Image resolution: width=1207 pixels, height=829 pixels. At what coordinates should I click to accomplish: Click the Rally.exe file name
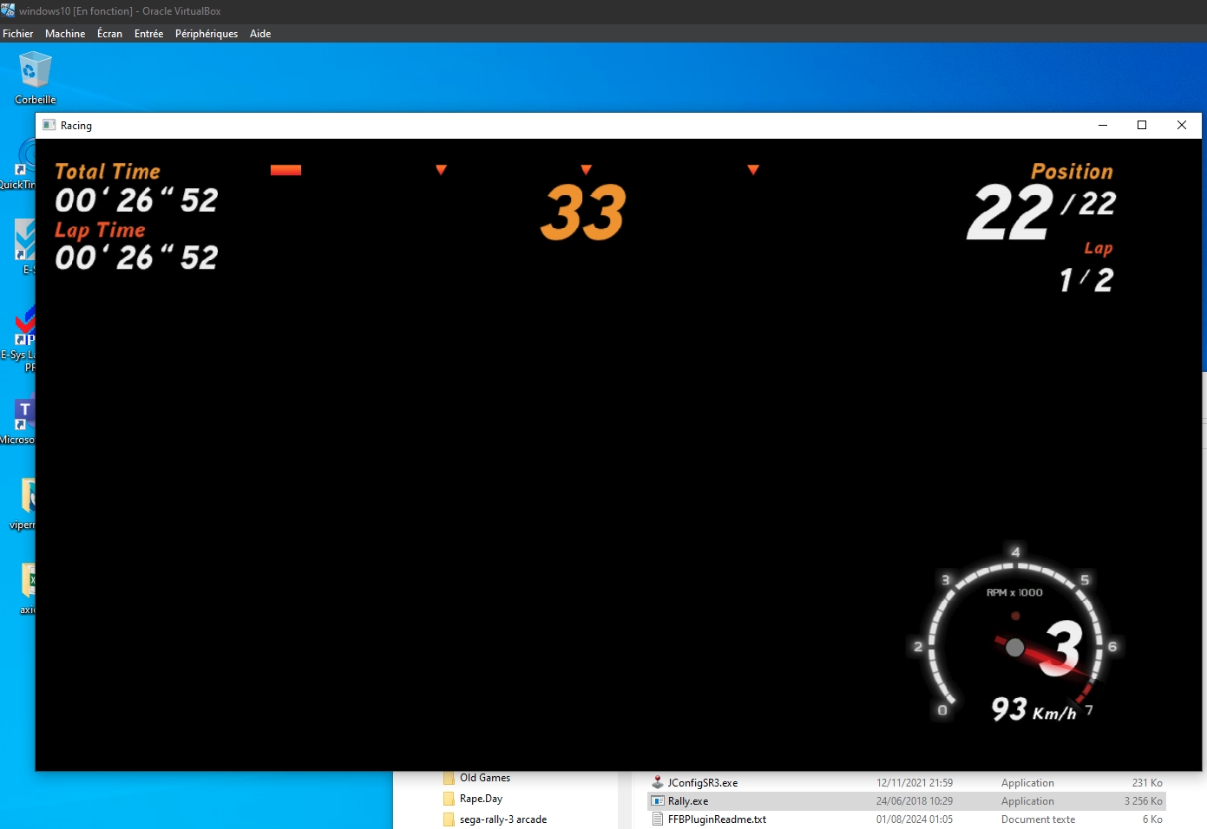pyautogui.click(x=688, y=801)
